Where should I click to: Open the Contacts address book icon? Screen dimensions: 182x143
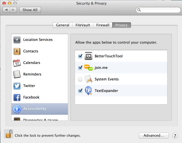pos(17,51)
